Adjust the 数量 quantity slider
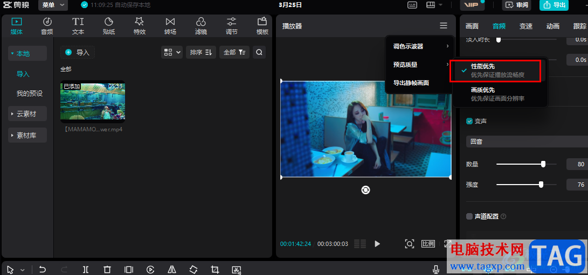 click(527, 164)
